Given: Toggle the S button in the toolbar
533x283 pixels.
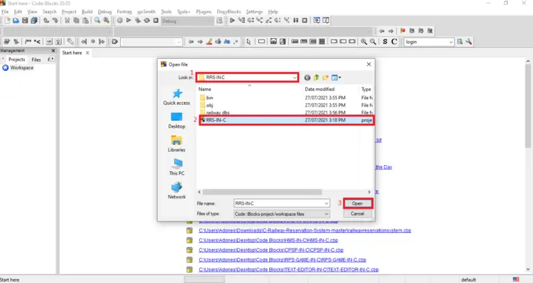Looking at the screenshot, I should (x=385, y=42).
